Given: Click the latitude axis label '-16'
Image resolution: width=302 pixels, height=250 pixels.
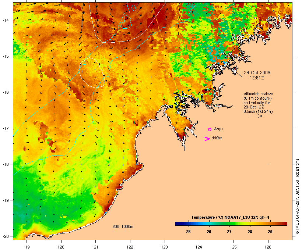Looking at the screenshot, I should tap(6, 92).
